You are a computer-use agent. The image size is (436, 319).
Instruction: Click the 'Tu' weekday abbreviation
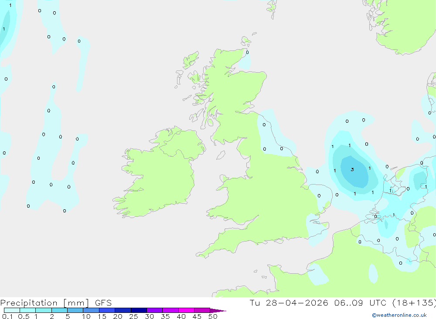click(255, 303)
